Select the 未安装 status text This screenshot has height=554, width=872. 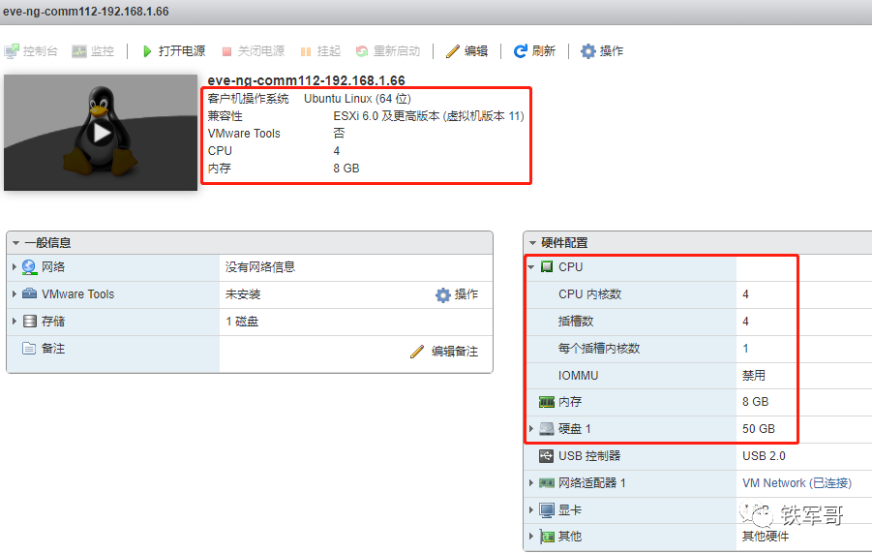click(x=243, y=294)
